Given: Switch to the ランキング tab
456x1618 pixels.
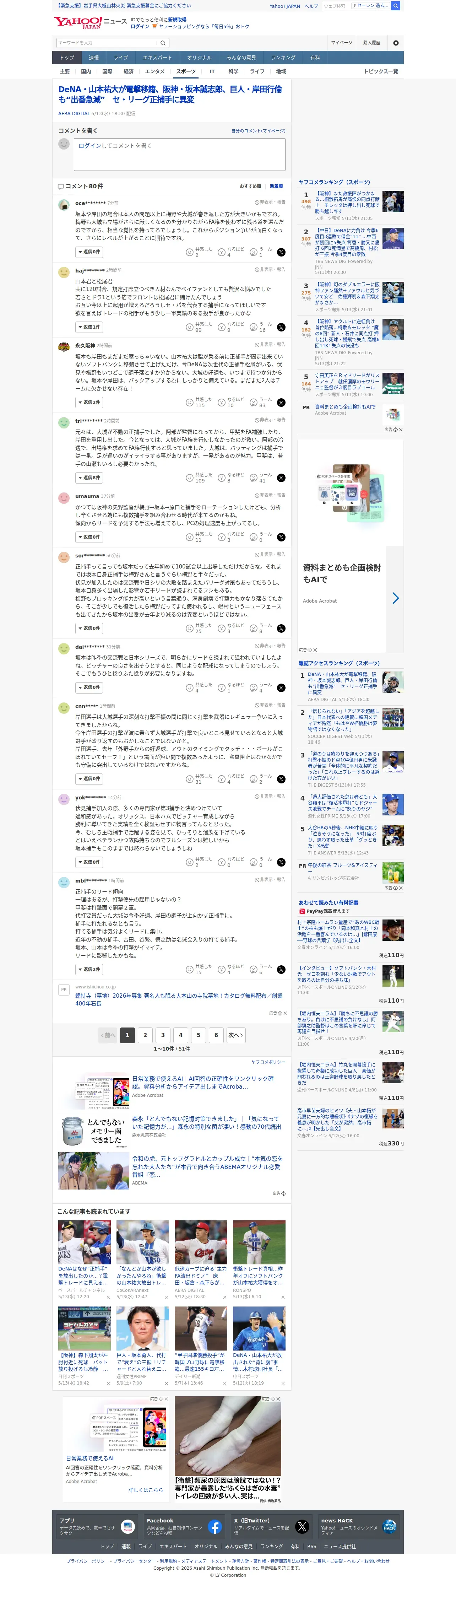Looking at the screenshot, I should click(283, 58).
